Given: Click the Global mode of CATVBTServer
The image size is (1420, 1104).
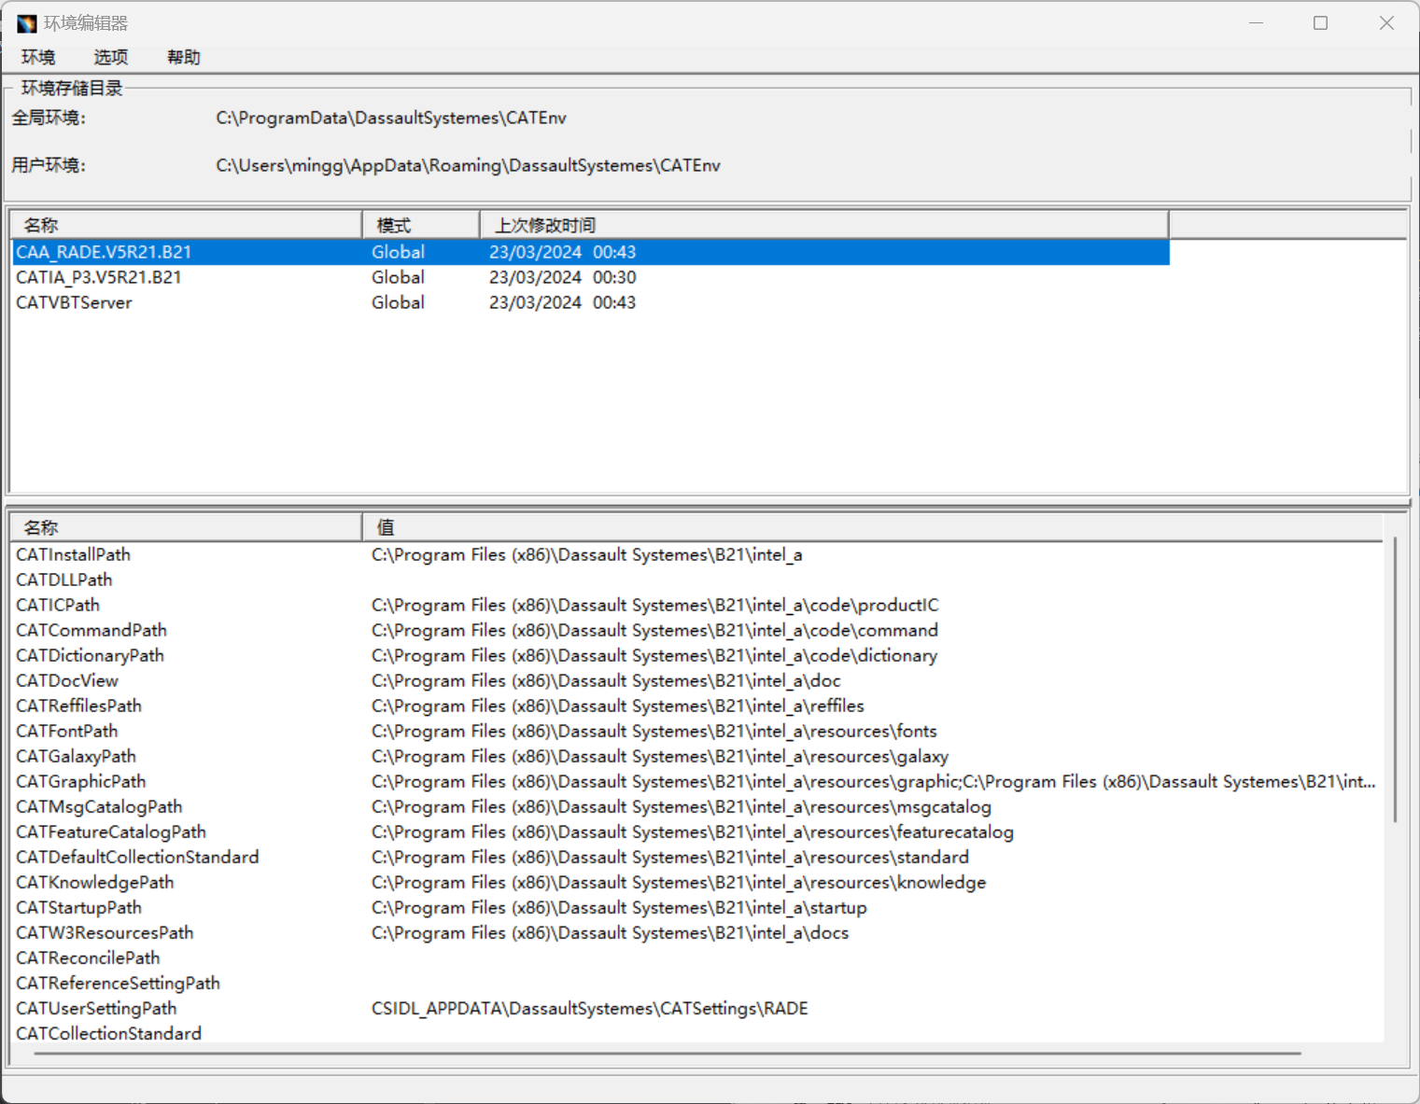Looking at the screenshot, I should coord(398,302).
